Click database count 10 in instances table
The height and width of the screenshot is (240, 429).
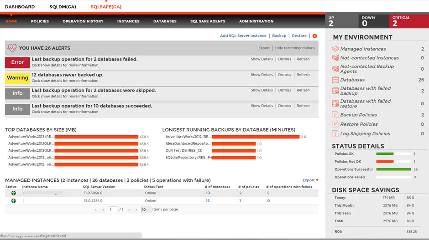(x=208, y=193)
